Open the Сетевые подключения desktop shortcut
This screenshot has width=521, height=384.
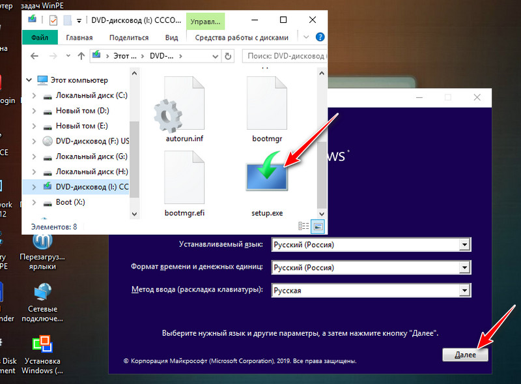click(42, 302)
